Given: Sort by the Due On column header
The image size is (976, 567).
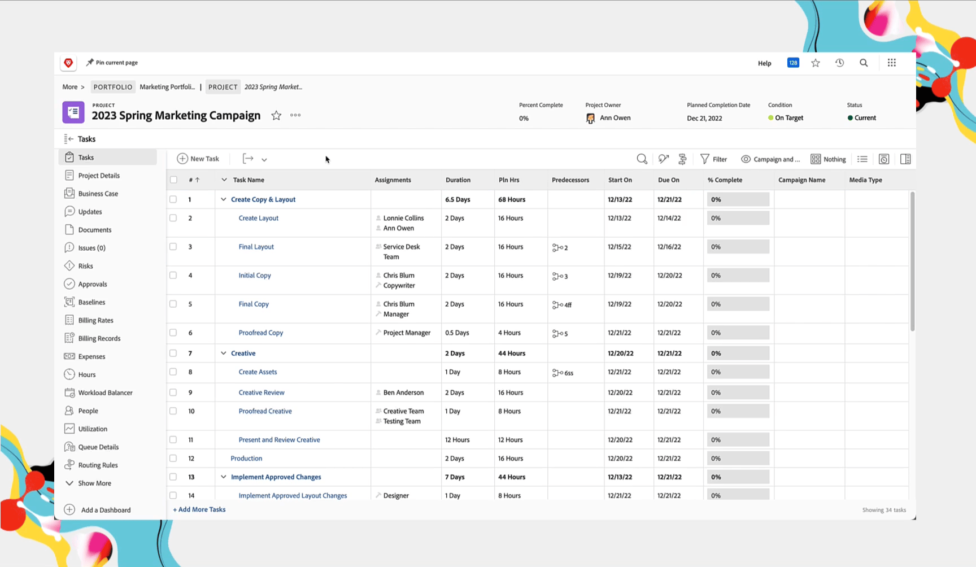Looking at the screenshot, I should pyautogui.click(x=668, y=180).
